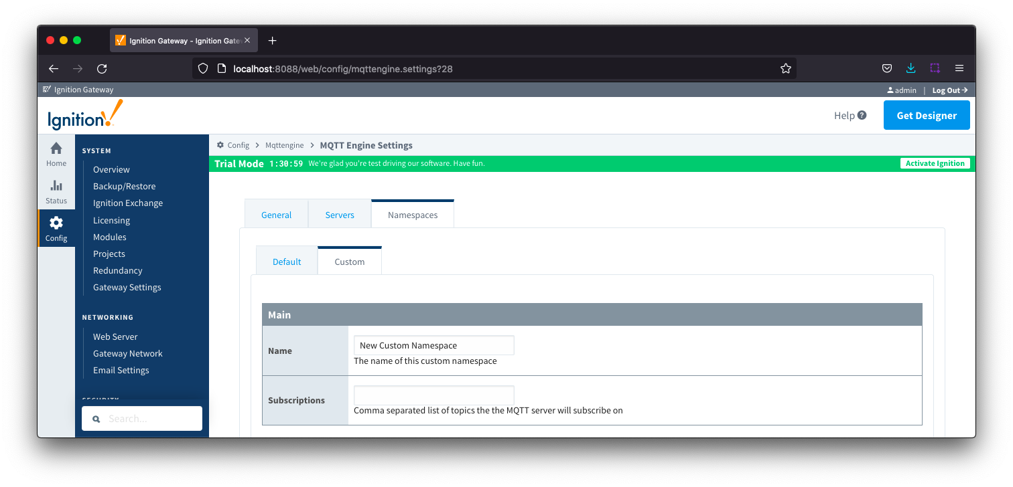Click the Main section header

pyautogui.click(x=592, y=314)
